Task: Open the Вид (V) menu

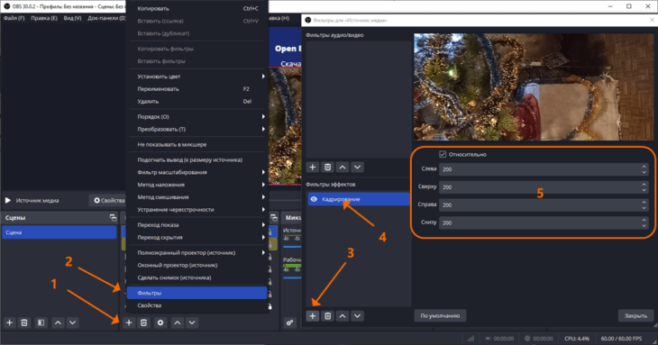Action: point(73,18)
